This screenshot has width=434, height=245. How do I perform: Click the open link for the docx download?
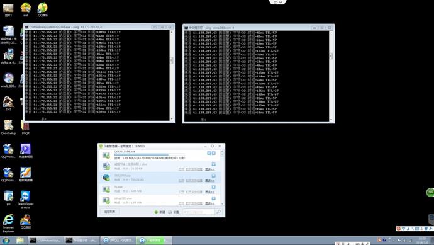181,169
